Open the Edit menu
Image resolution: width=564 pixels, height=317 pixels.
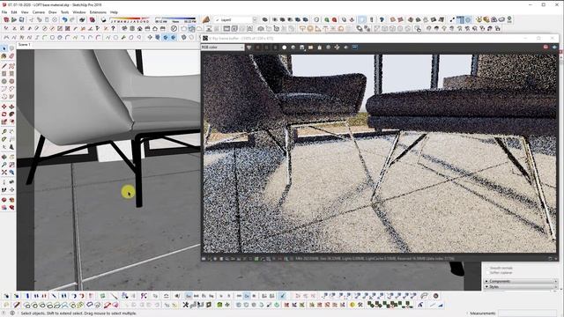pyautogui.click(x=14, y=12)
